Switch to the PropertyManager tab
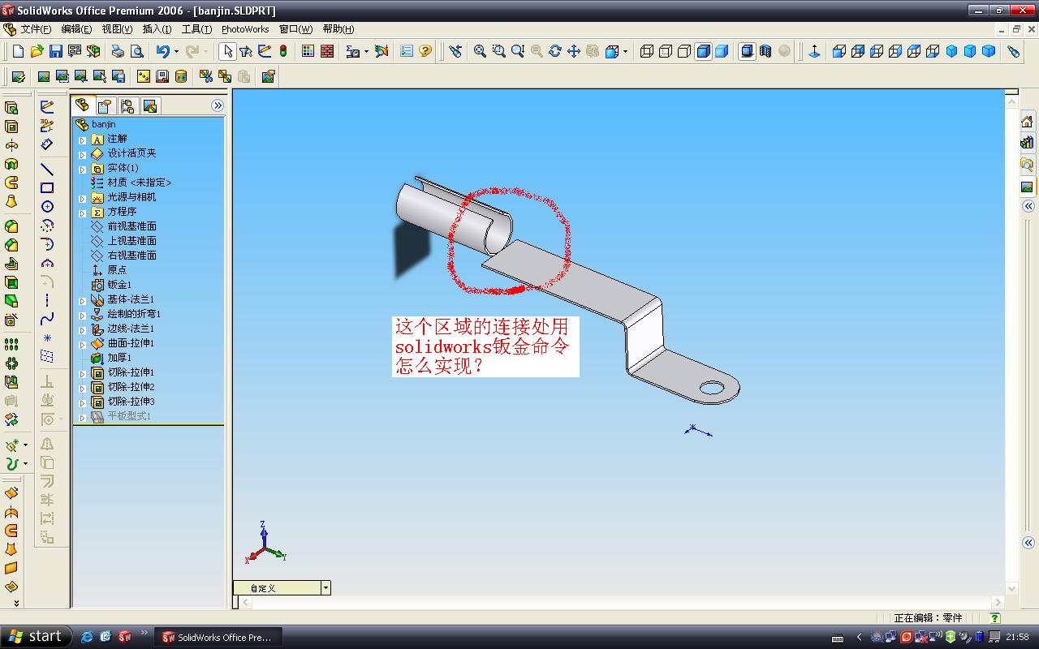The width and height of the screenshot is (1039, 649). point(105,106)
